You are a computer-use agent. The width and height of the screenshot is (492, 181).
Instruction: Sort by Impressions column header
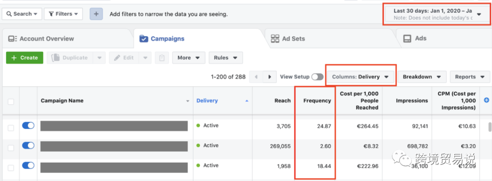412,101
